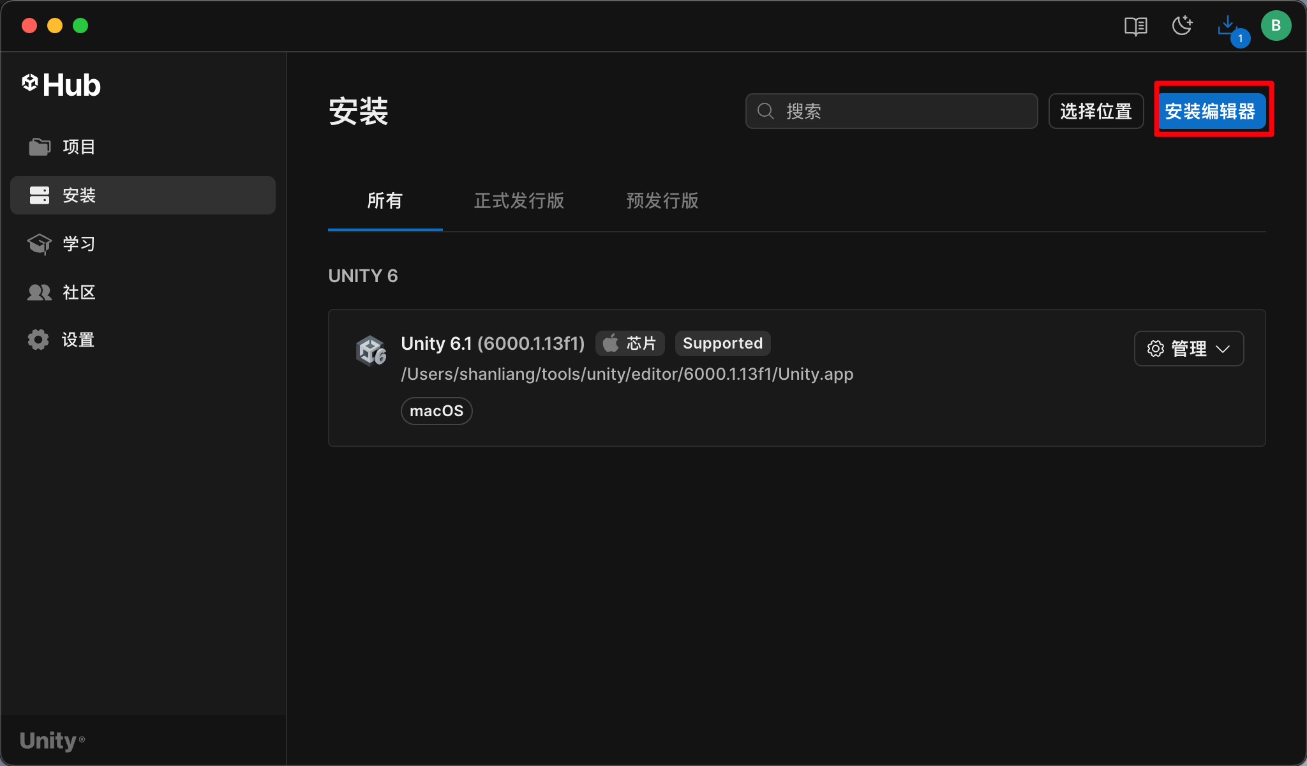The height and width of the screenshot is (766, 1307).
Task: Open 设置 in the sidebar
Action: pyautogui.click(x=143, y=340)
